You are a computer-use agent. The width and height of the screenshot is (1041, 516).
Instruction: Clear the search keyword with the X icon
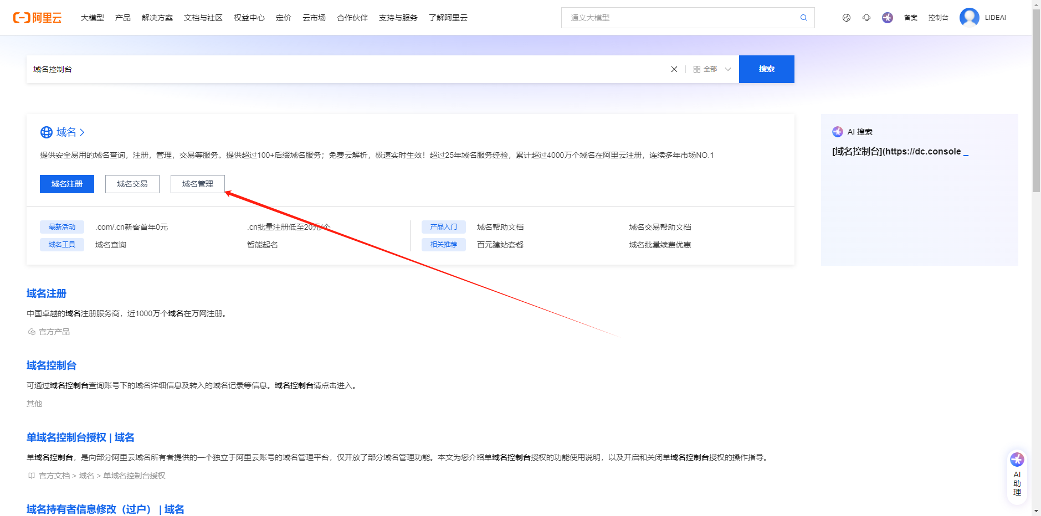[x=674, y=69]
